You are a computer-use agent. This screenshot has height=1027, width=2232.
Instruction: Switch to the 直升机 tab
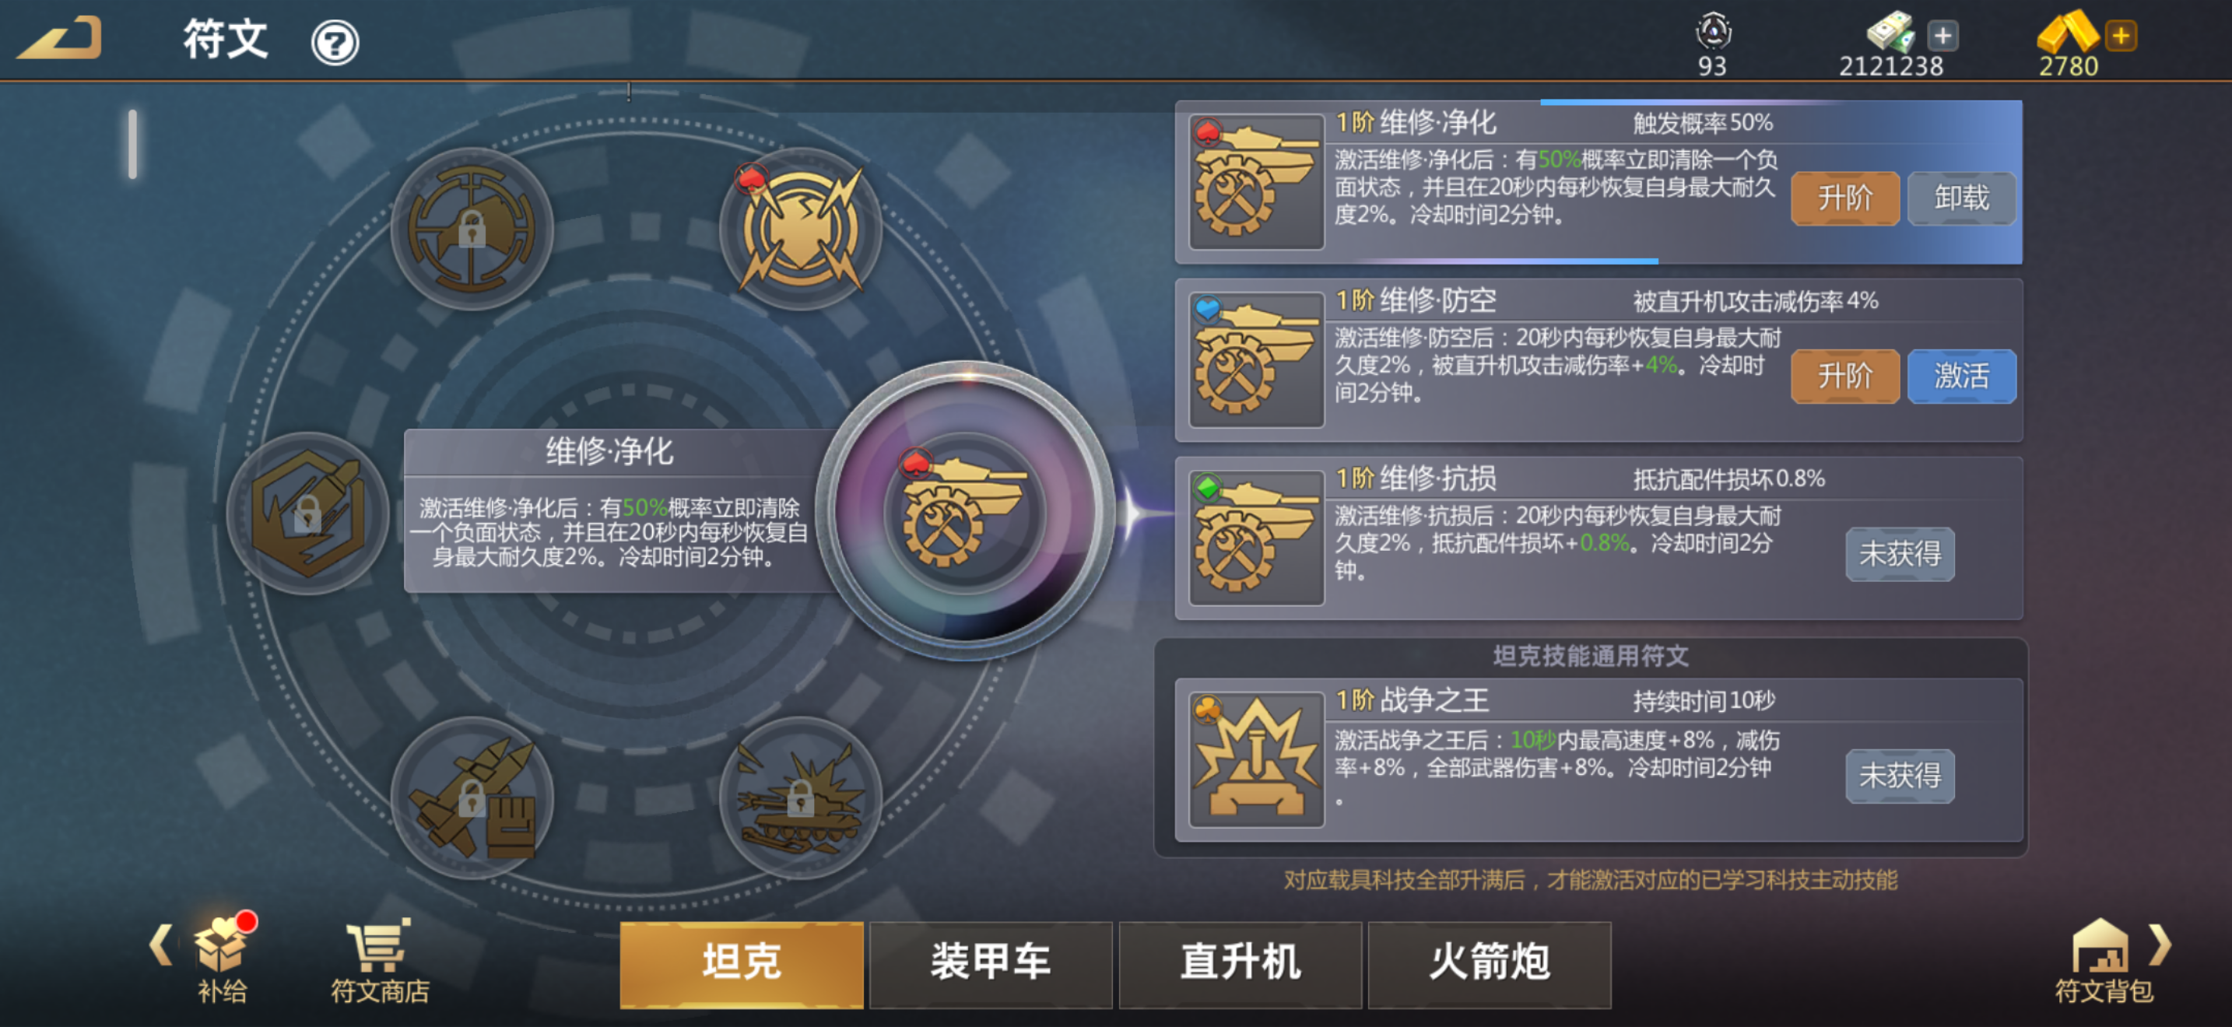pyautogui.click(x=1240, y=964)
